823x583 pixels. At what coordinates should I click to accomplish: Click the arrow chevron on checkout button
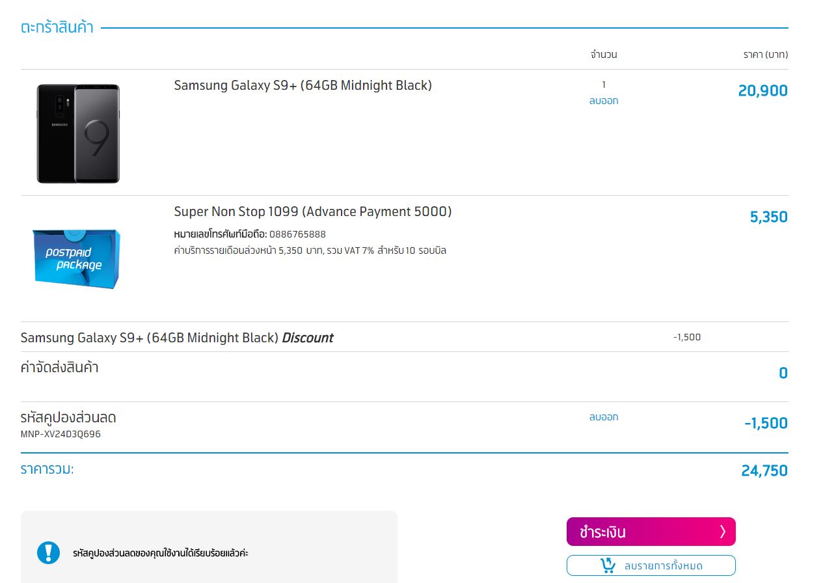click(x=722, y=532)
